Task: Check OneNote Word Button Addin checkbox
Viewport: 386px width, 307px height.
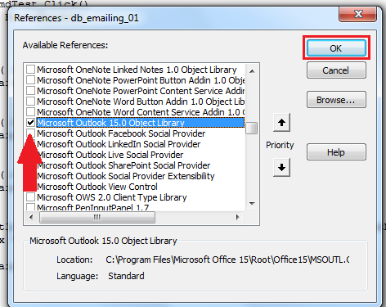Action: (30, 102)
